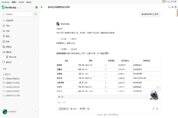The image size is (178, 118).
Task: Collapse the Library section chevron
Action: [x=36, y=52]
